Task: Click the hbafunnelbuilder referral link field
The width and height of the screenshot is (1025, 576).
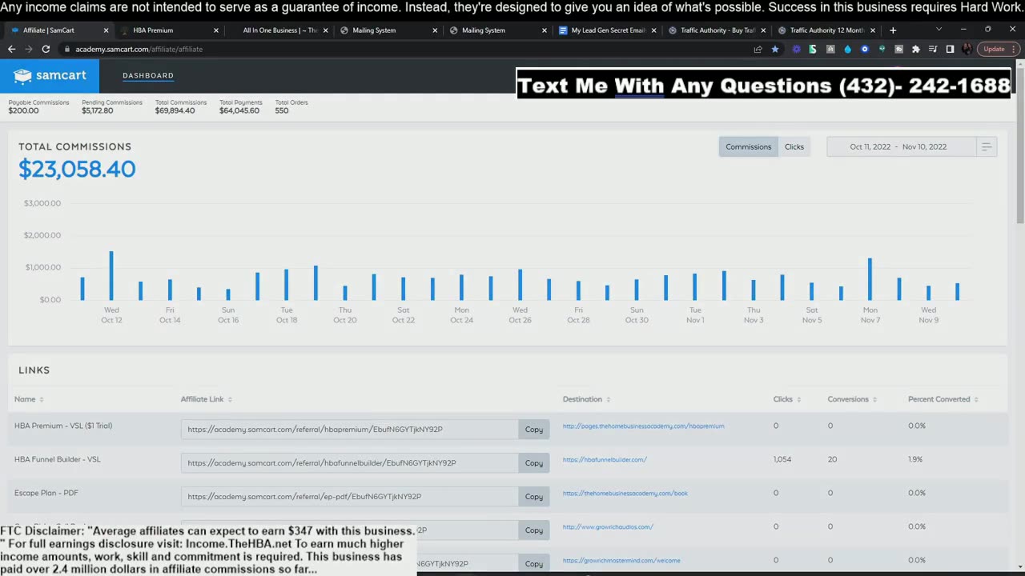Action: click(350, 463)
